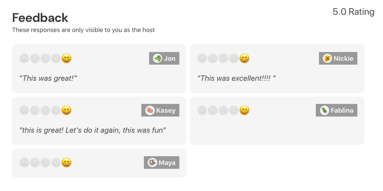Screen dimensions: 383x191
Task: Click the grinning emoji in Nickie's feedback
Action: pyautogui.click(x=244, y=58)
